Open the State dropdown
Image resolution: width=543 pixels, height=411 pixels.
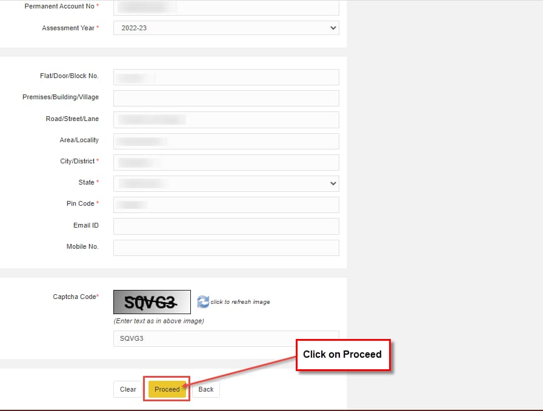coord(226,183)
